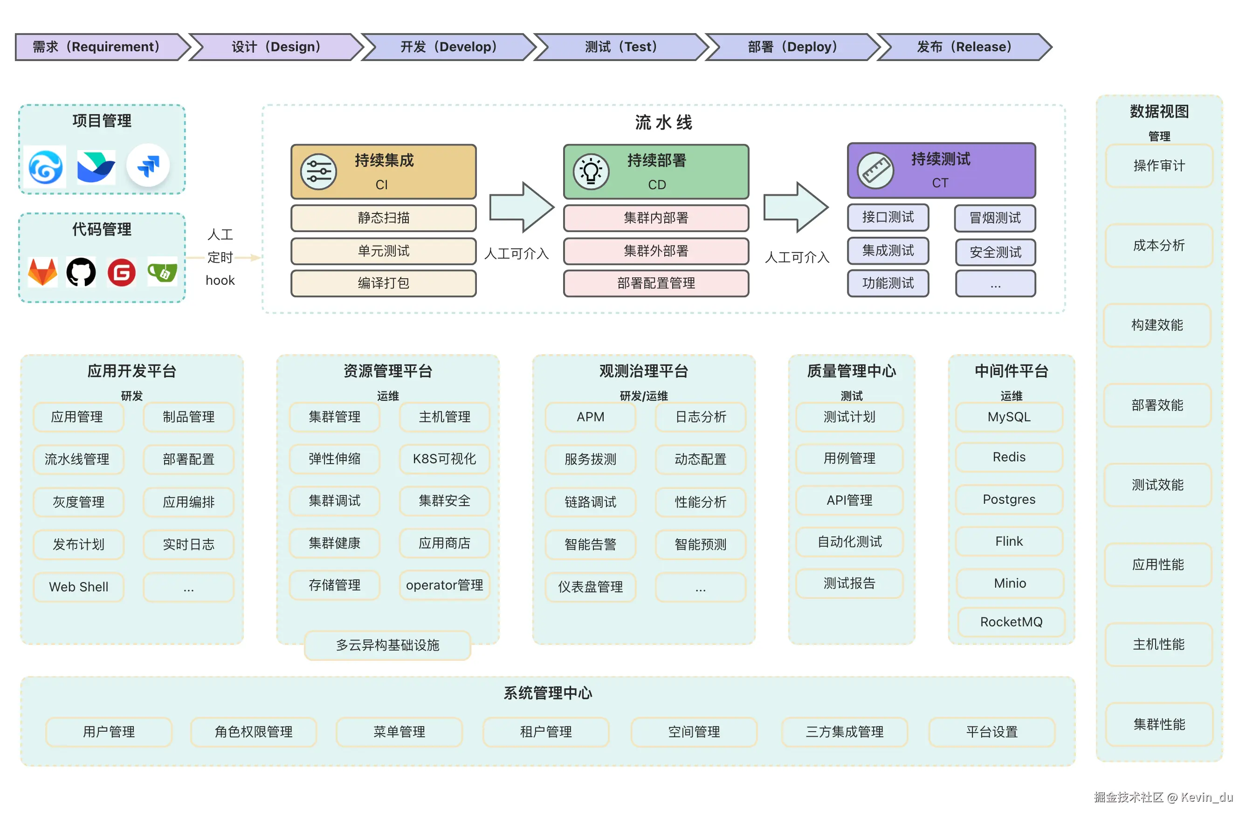
Task: Click the red Gitee G icon
Action: [122, 272]
